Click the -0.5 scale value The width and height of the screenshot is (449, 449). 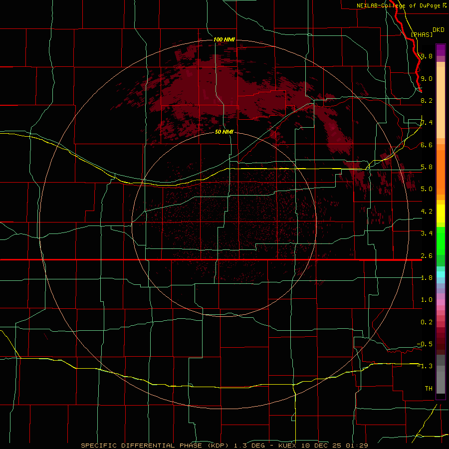point(425,344)
